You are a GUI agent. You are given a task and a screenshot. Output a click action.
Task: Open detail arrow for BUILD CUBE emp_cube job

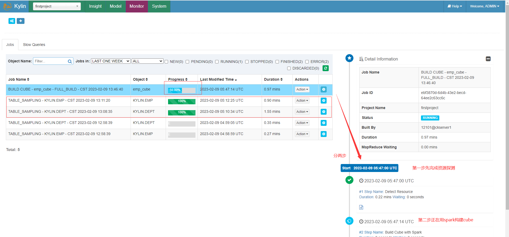tap(324, 89)
